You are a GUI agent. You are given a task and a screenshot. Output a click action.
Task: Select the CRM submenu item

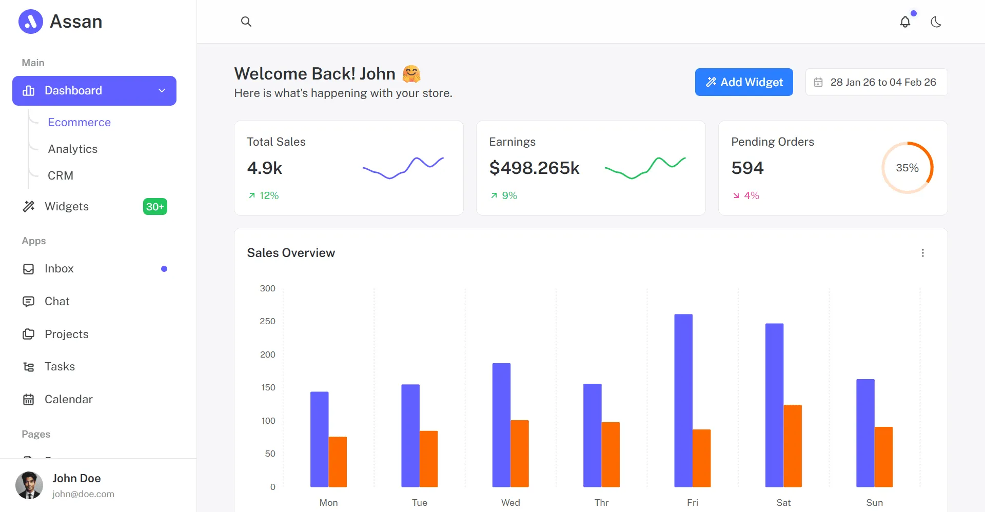pyautogui.click(x=61, y=175)
